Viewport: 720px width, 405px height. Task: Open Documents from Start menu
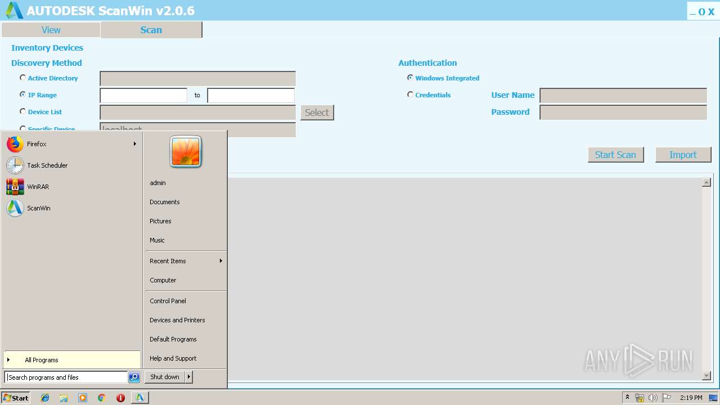(165, 202)
